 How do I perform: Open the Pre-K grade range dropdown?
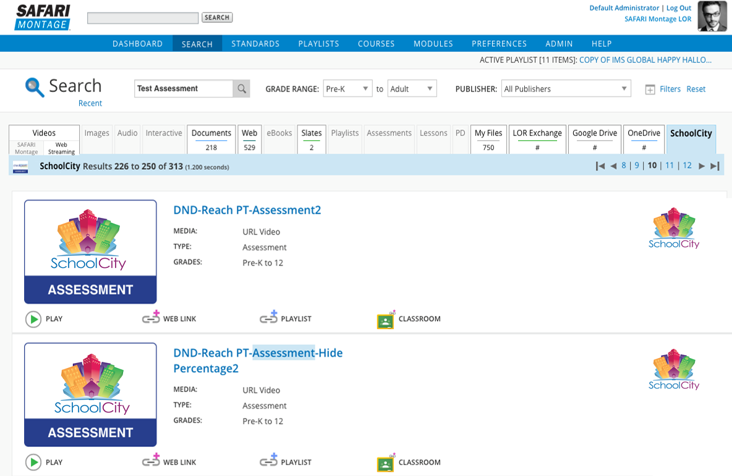pos(348,88)
